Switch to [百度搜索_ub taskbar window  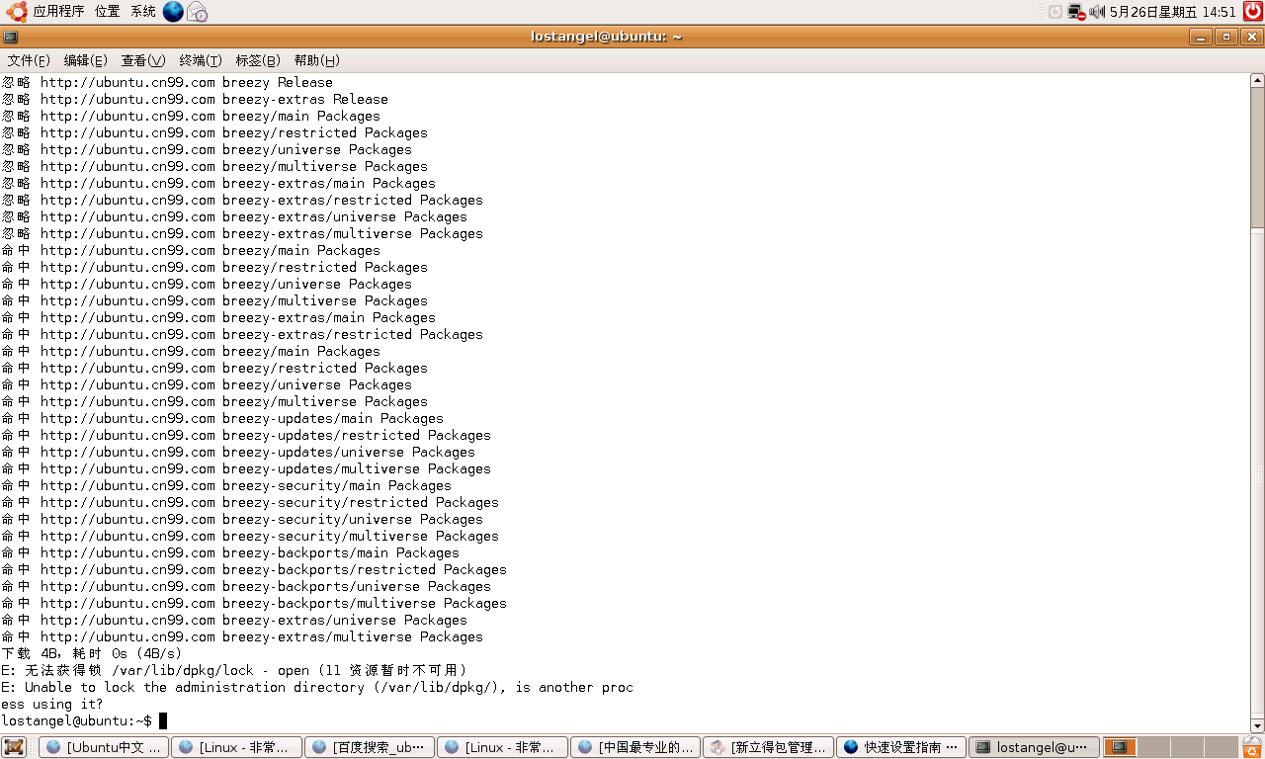pos(369,747)
